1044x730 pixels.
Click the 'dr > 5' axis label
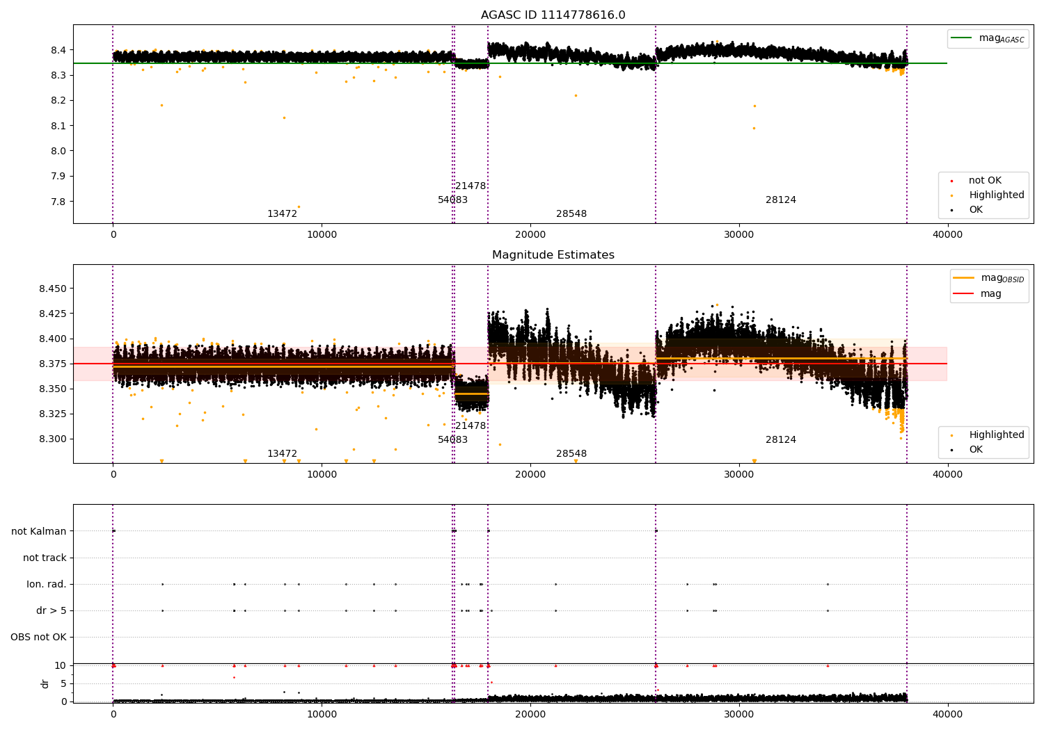(52, 610)
